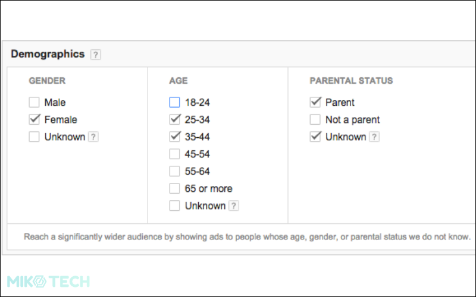Image resolution: width=476 pixels, height=297 pixels.
Task: Tick the Unknown age checkbox
Action: (174, 206)
